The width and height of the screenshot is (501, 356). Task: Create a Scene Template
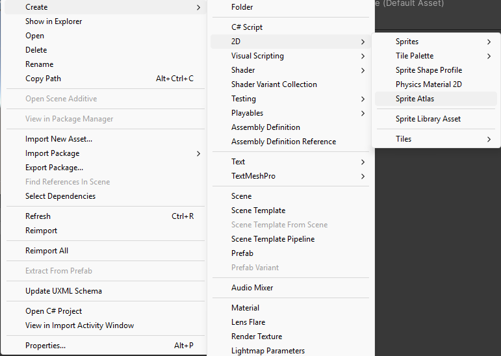coord(290,210)
